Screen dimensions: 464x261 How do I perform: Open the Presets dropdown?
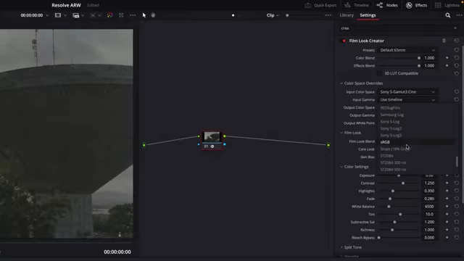[407, 50]
